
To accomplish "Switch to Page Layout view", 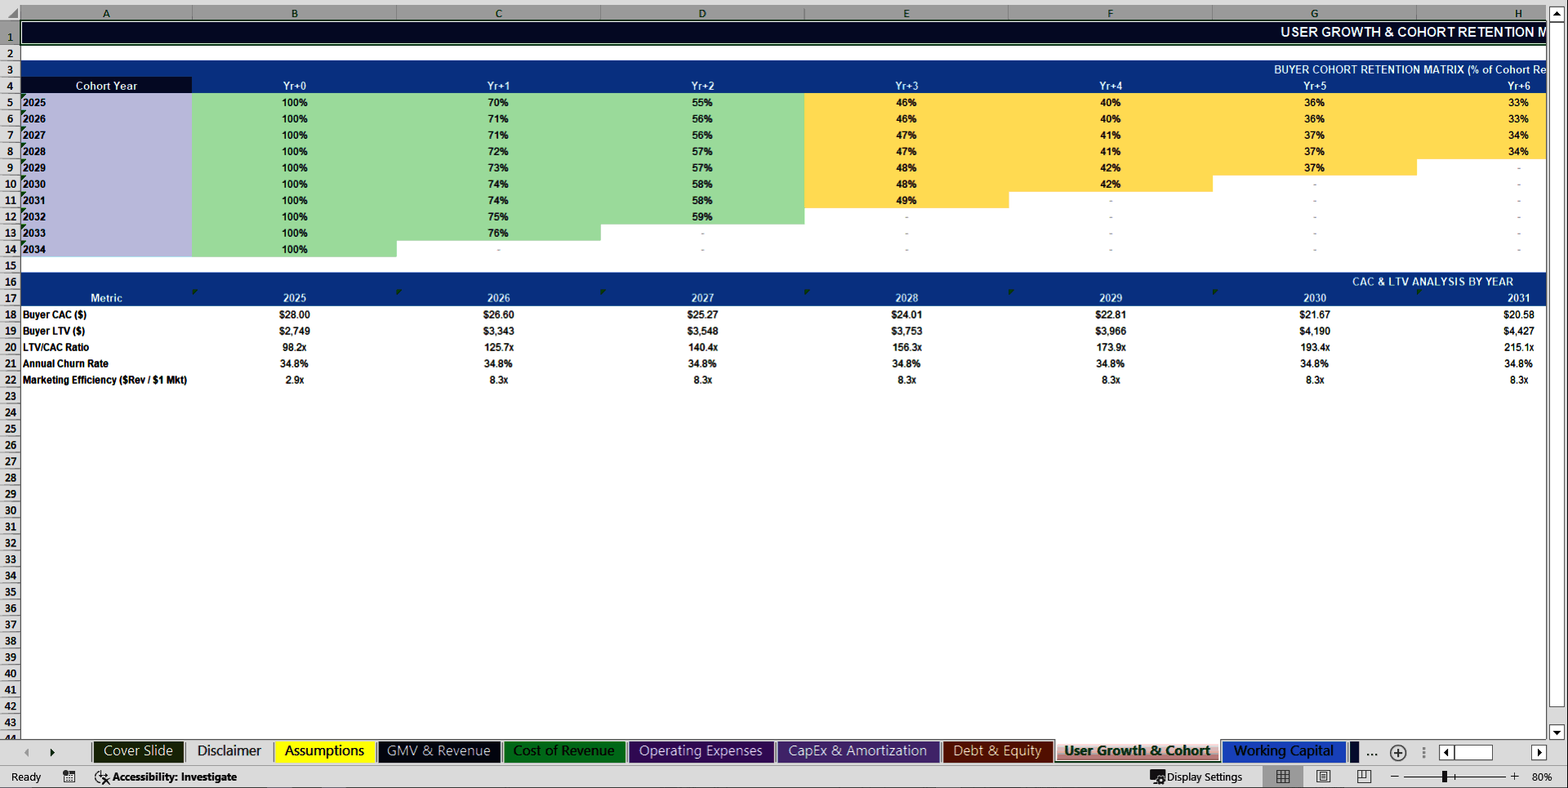I will (1323, 777).
